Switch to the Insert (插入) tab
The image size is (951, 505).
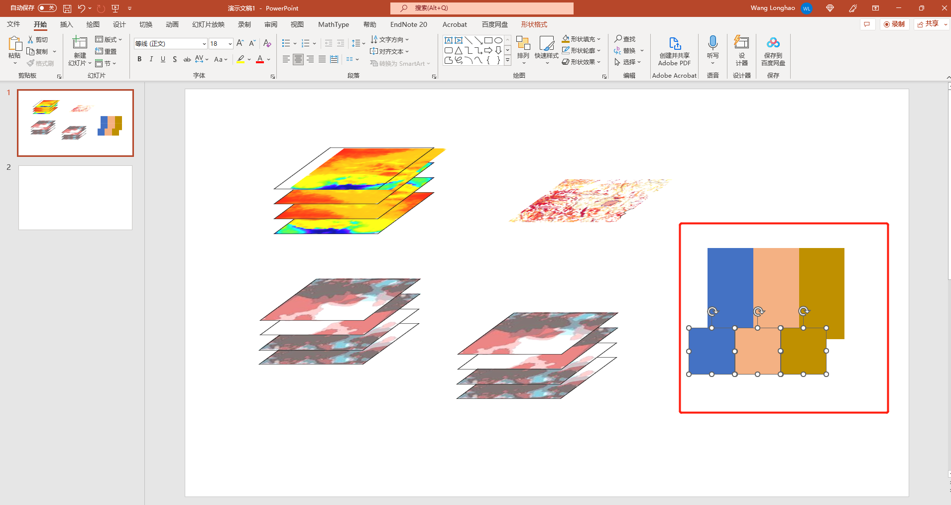[66, 24]
